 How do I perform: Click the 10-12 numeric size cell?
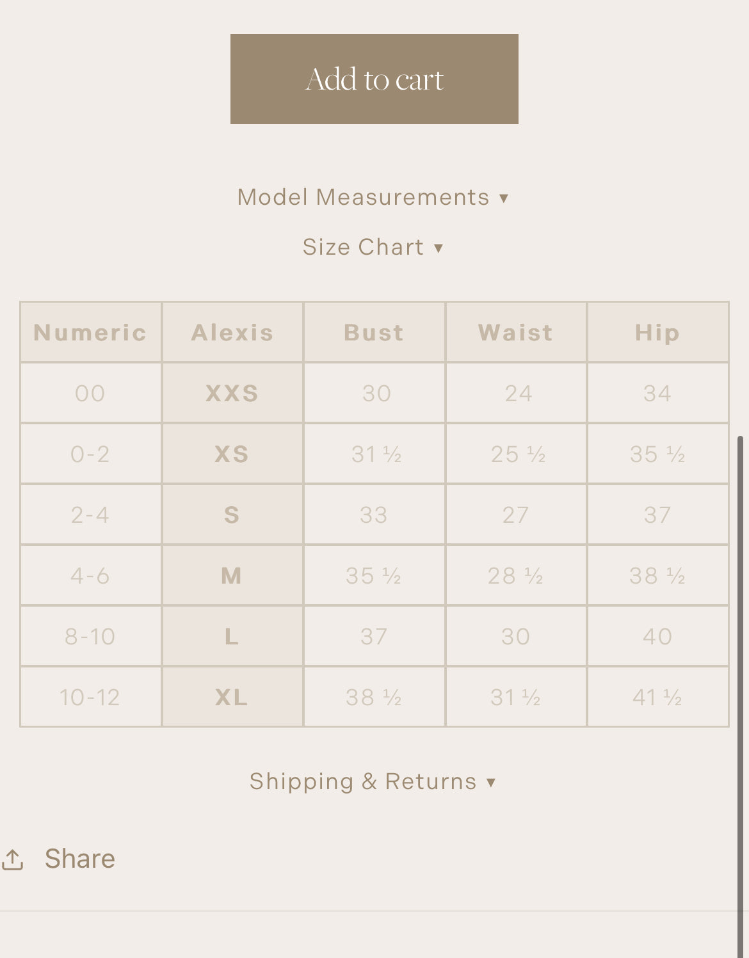90,697
